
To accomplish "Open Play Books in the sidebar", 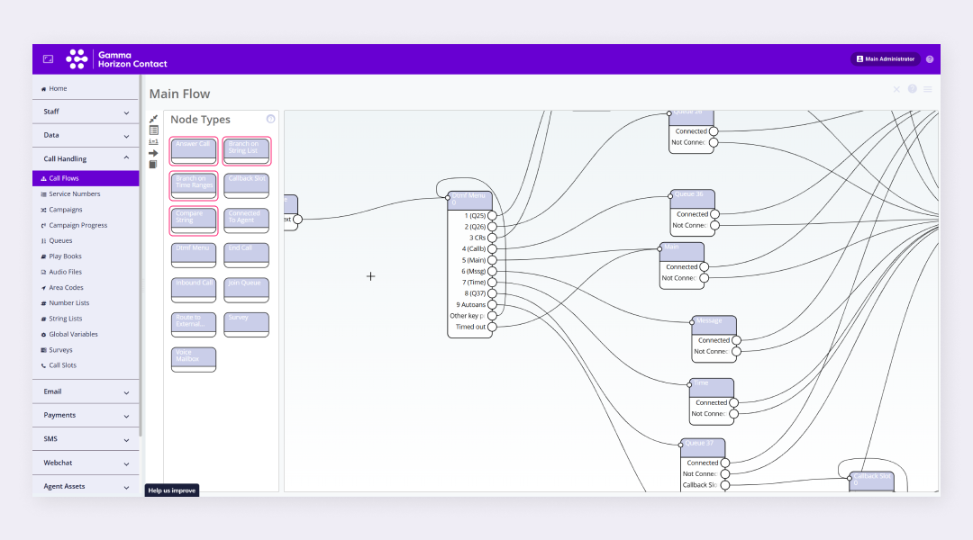I will (x=86, y=256).
